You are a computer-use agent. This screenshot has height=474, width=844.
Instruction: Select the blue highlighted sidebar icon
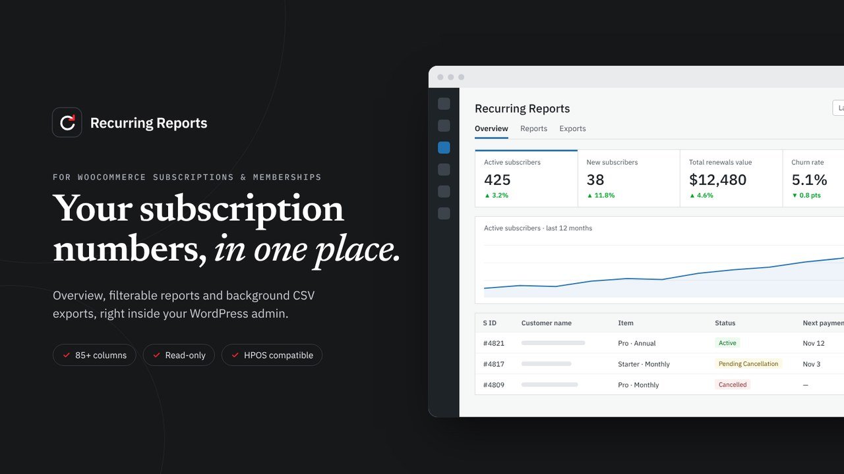point(444,147)
